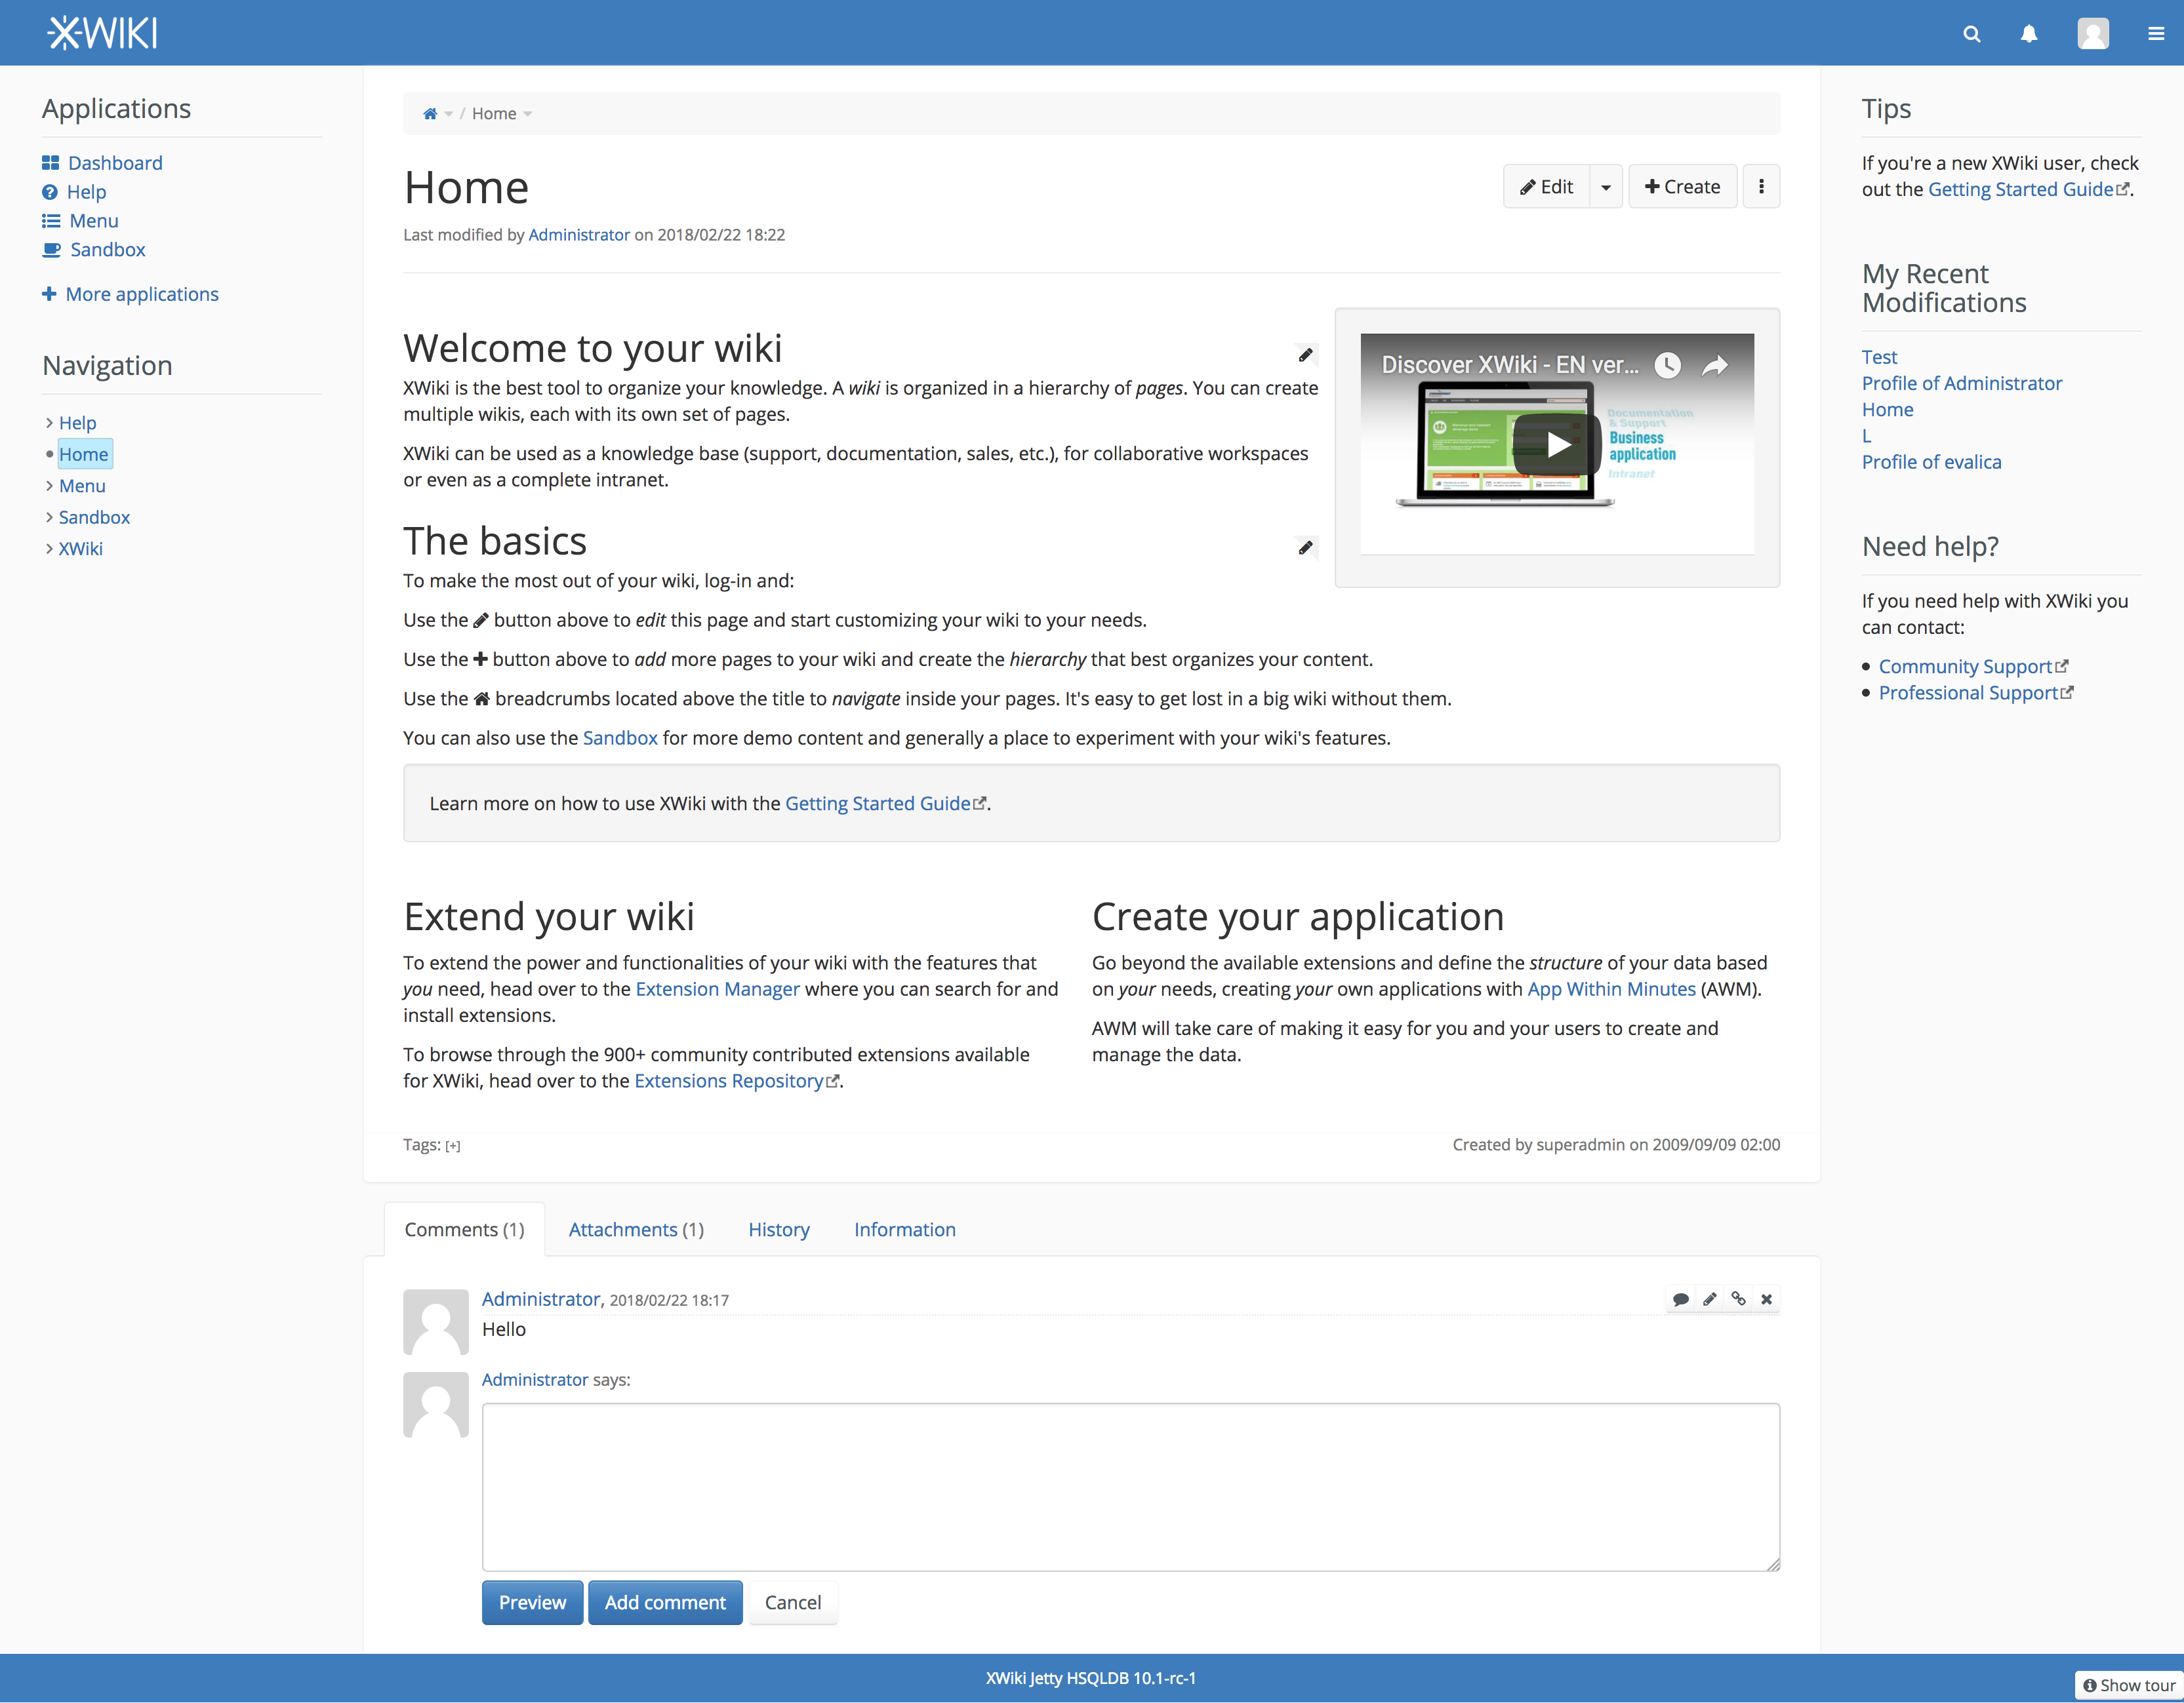Open Profile of Administrator link
Viewport: 2184px width, 1703px height.
(x=1961, y=383)
